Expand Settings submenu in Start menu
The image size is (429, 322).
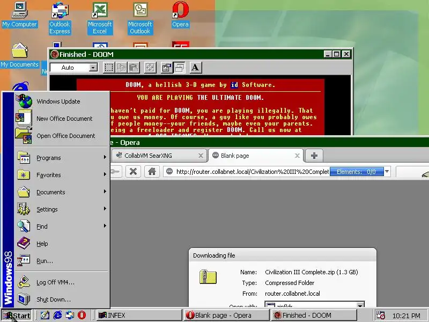click(62, 209)
